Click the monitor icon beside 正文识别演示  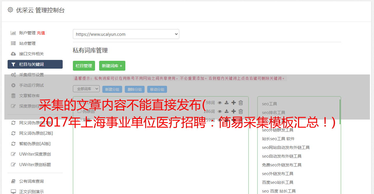click(13, 192)
